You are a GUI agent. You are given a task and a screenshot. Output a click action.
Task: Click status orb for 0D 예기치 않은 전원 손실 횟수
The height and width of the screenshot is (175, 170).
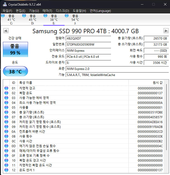pyautogui.click(x=6, y=146)
